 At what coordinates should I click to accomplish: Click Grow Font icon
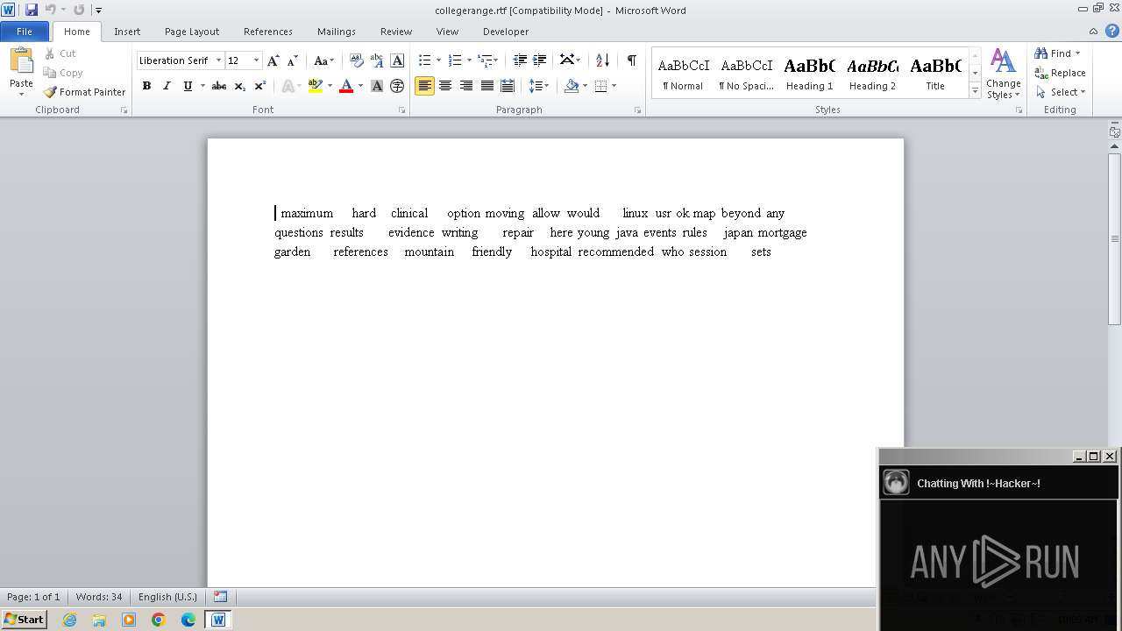click(x=273, y=60)
